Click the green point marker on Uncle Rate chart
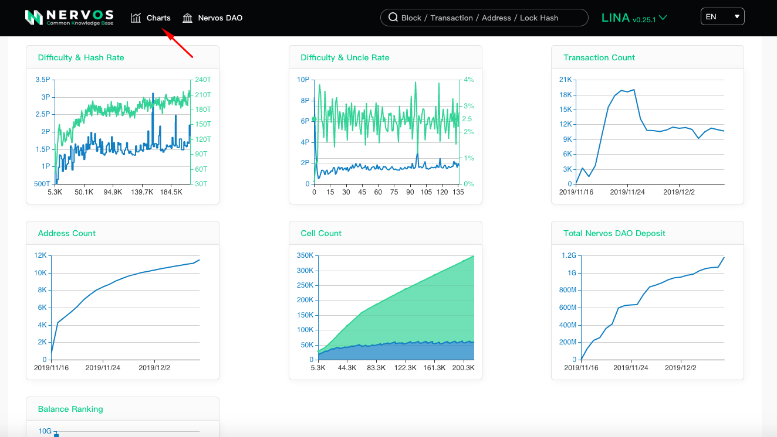Image resolution: width=777 pixels, height=437 pixels. pyautogui.click(x=314, y=119)
